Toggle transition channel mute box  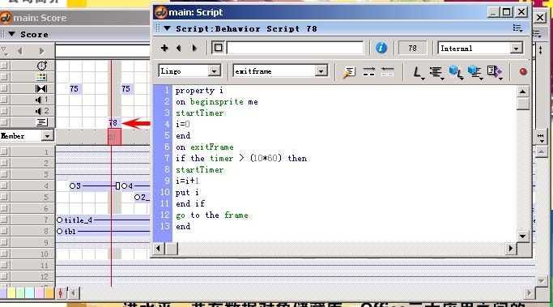click(4, 88)
